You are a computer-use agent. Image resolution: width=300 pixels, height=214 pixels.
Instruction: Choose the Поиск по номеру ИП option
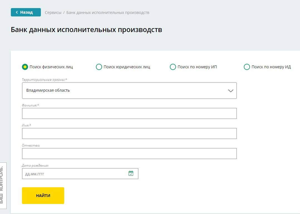pyautogui.click(x=173, y=67)
